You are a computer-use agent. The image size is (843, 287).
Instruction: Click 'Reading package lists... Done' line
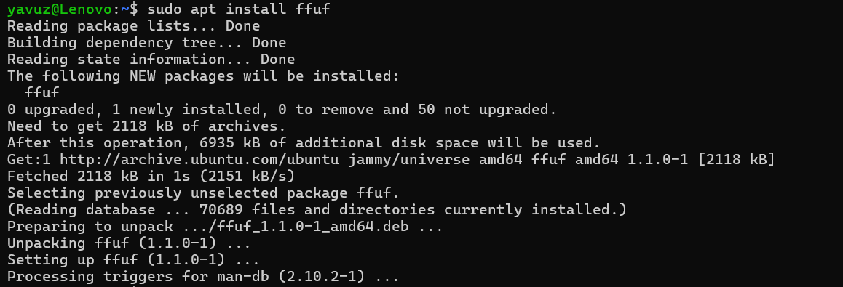tap(133, 25)
